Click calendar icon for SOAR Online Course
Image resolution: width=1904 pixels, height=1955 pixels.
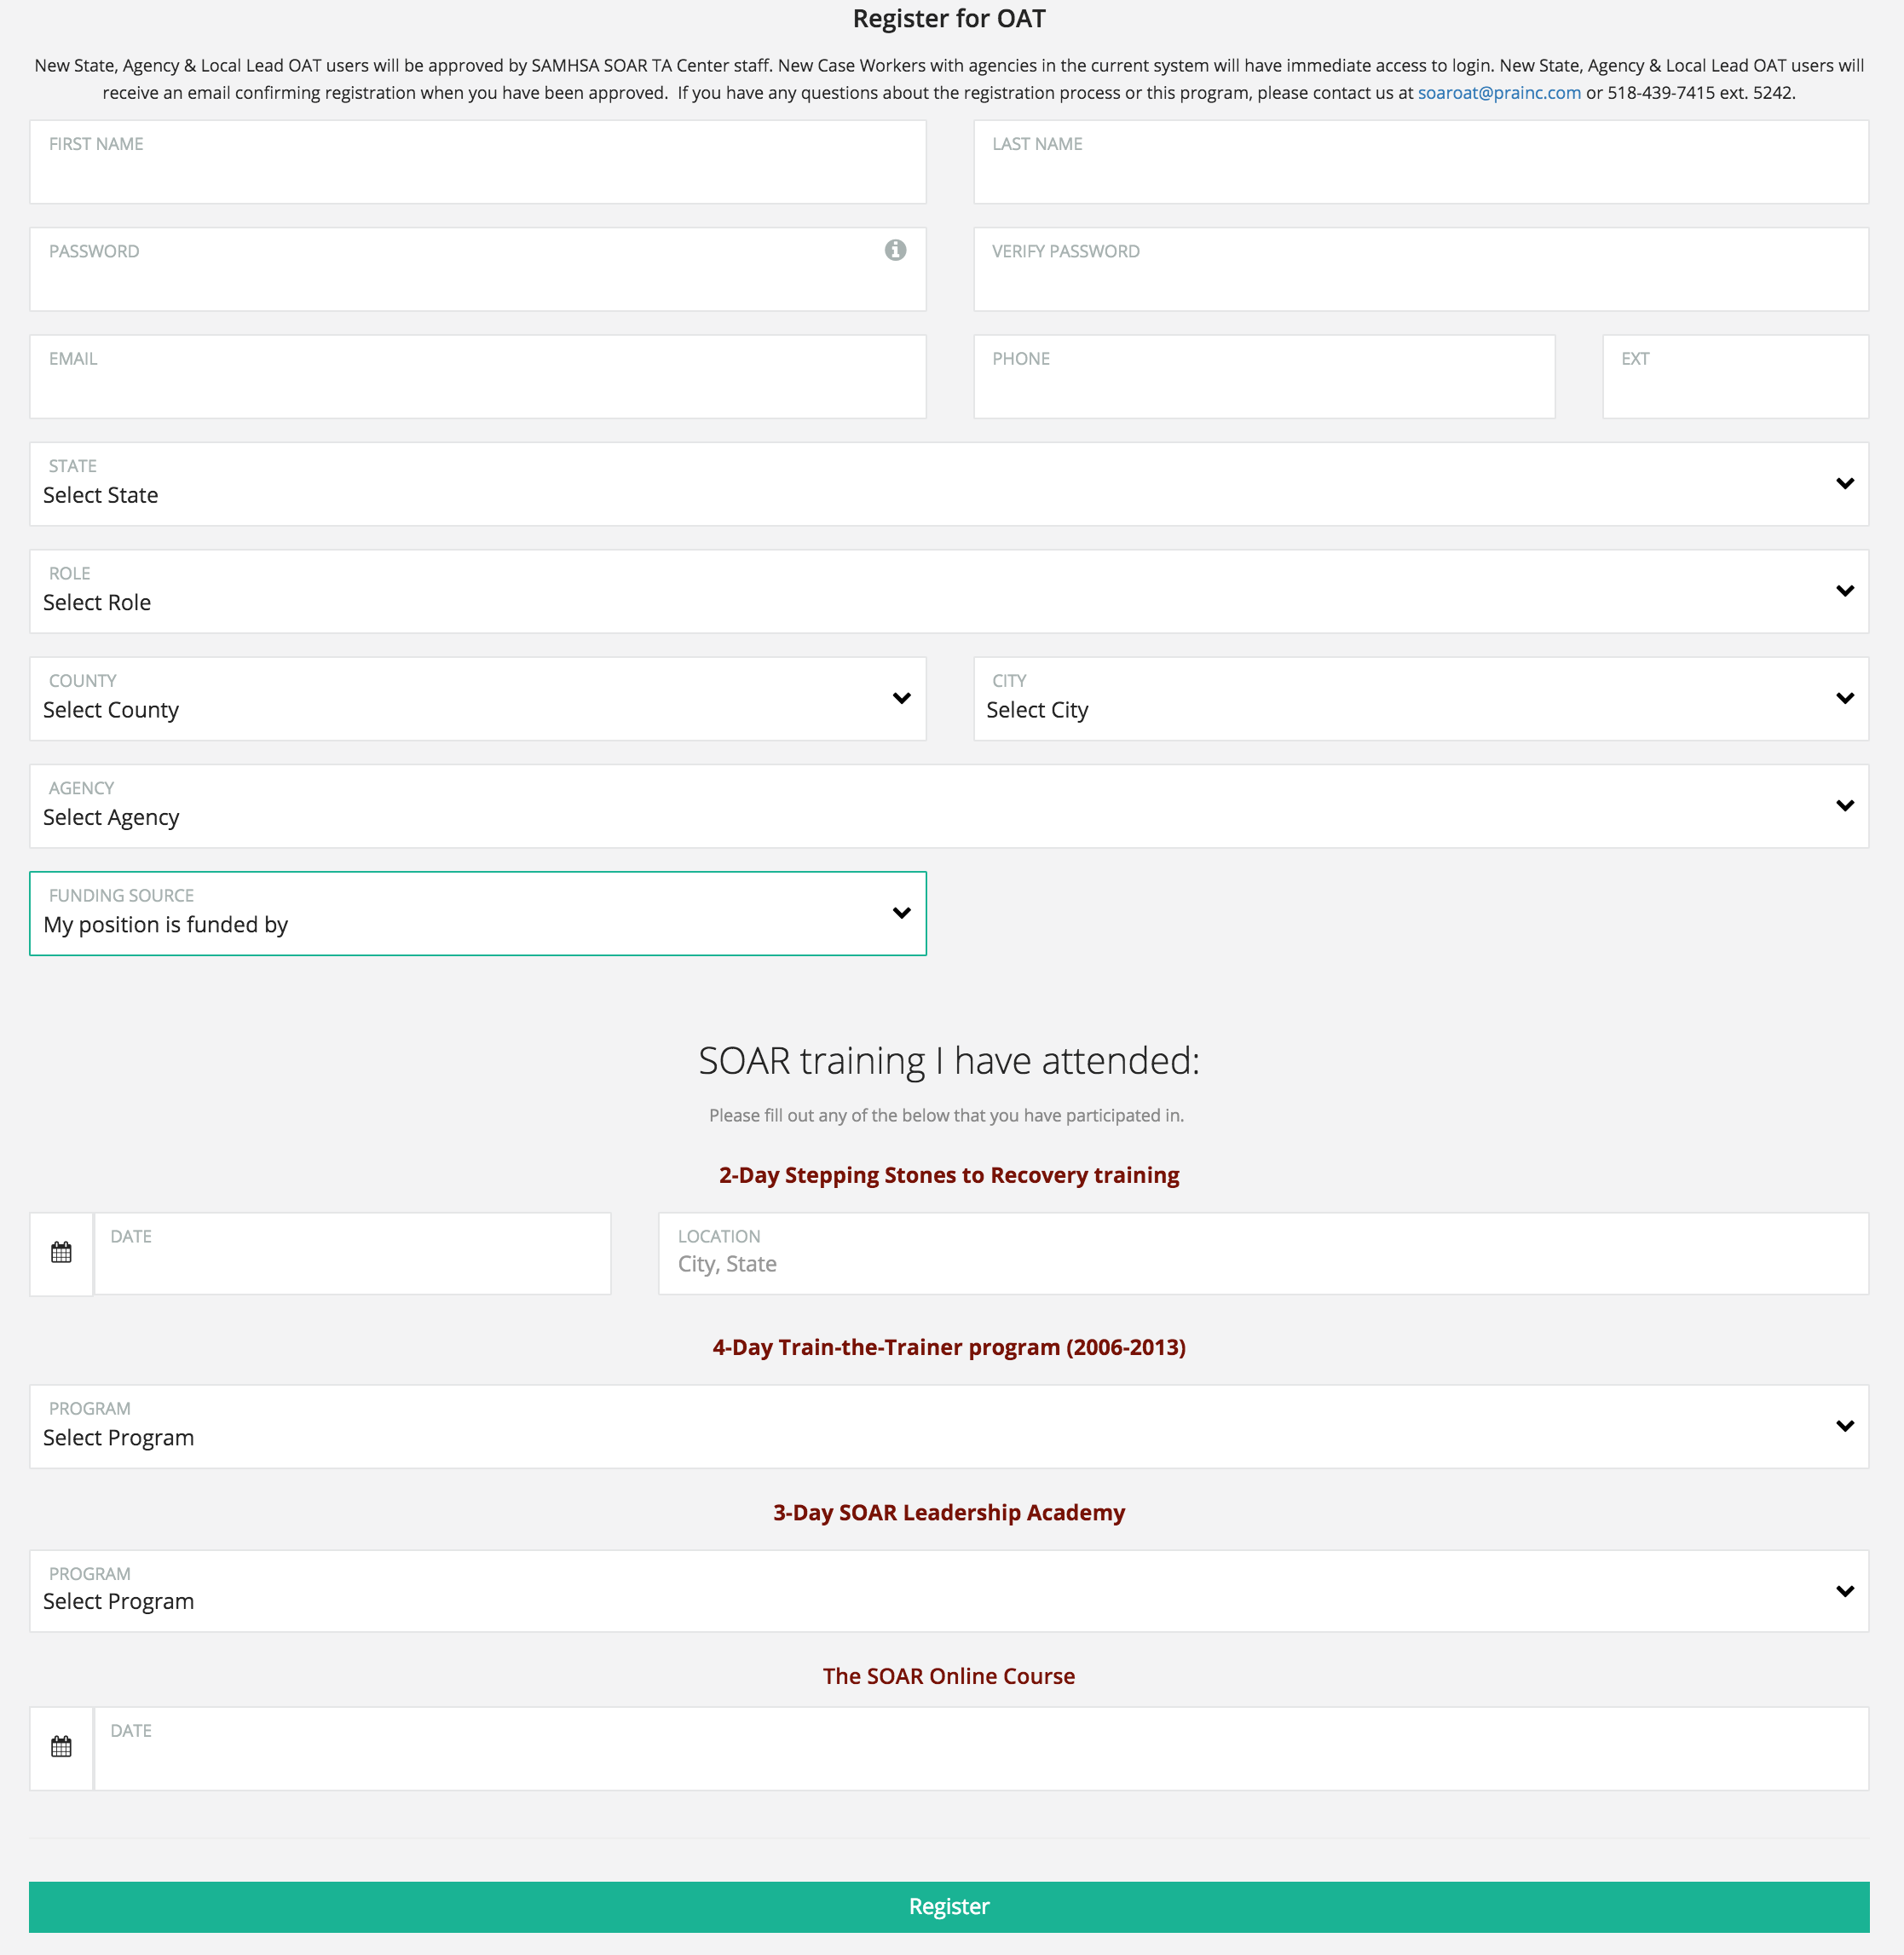coord(61,1747)
